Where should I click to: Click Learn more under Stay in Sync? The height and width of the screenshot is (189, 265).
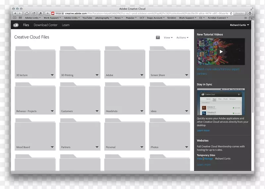tap(203, 130)
